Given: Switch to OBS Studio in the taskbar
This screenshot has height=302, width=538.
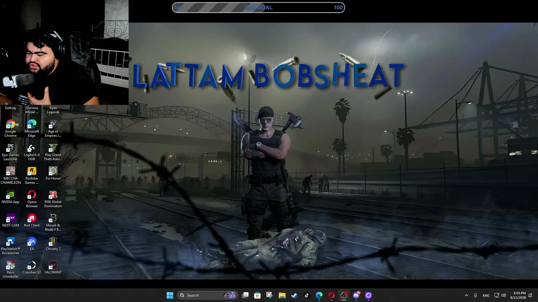Looking at the screenshot, I should point(344,295).
